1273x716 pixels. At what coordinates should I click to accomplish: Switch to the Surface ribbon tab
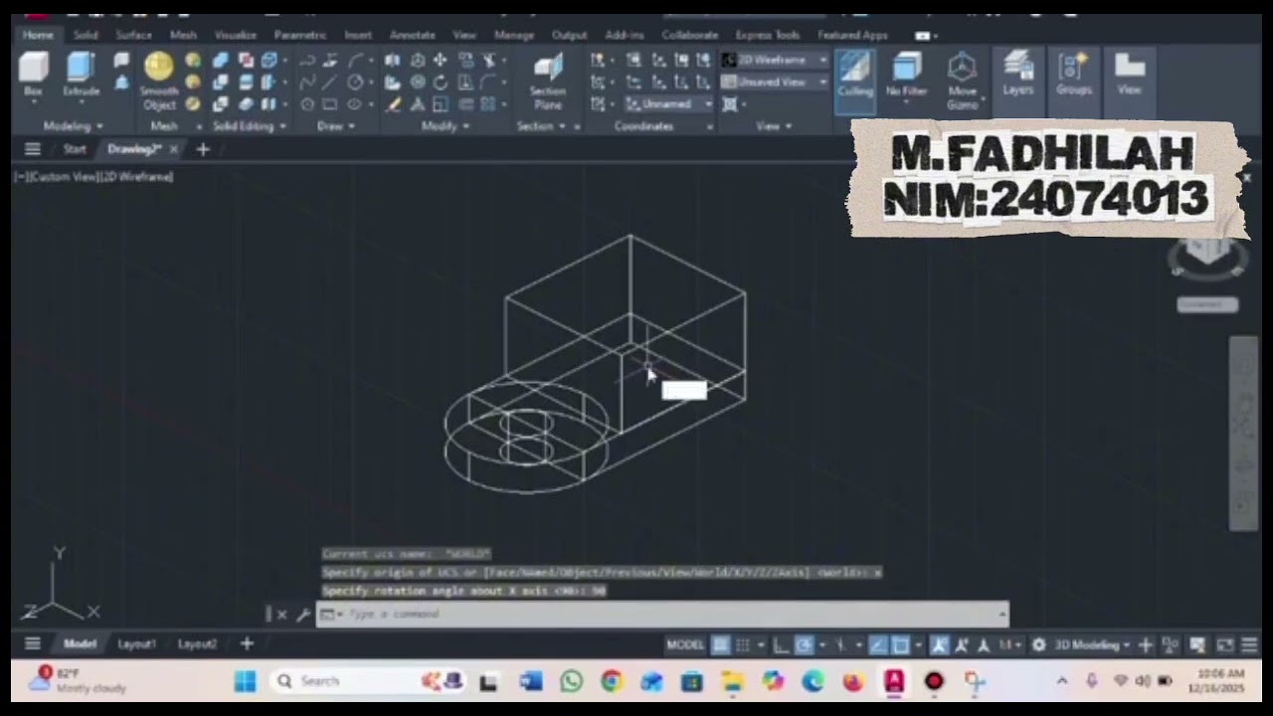pyautogui.click(x=133, y=35)
